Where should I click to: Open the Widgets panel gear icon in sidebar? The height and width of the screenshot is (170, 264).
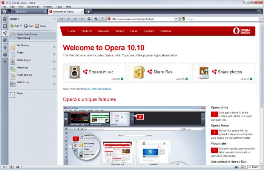(5, 26)
